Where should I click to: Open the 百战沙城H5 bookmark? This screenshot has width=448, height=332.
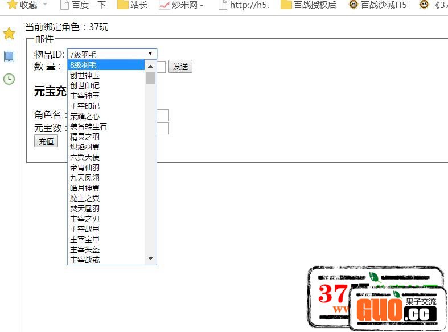click(377, 5)
